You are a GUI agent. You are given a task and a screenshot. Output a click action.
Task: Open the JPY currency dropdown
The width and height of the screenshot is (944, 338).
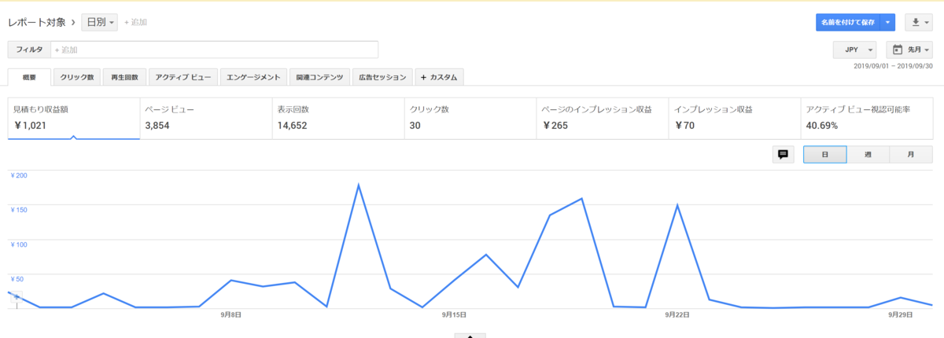(x=854, y=50)
